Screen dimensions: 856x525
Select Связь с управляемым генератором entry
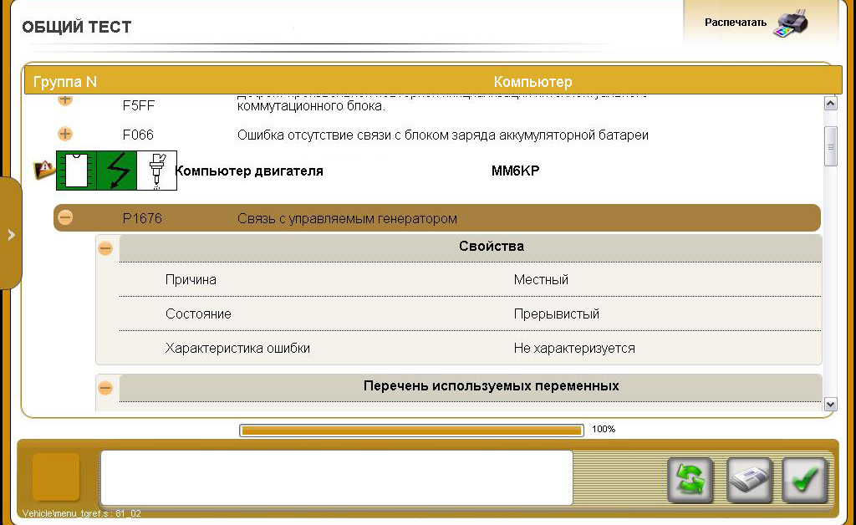(347, 218)
